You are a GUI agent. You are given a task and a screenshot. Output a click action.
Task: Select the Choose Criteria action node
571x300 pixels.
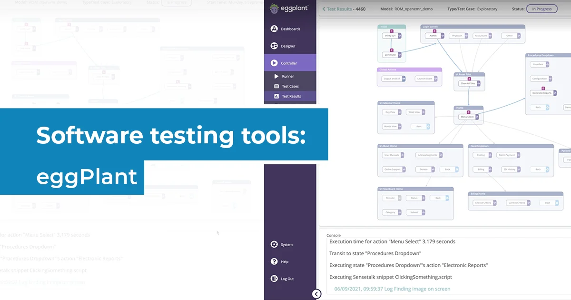click(x=485, y=203)
